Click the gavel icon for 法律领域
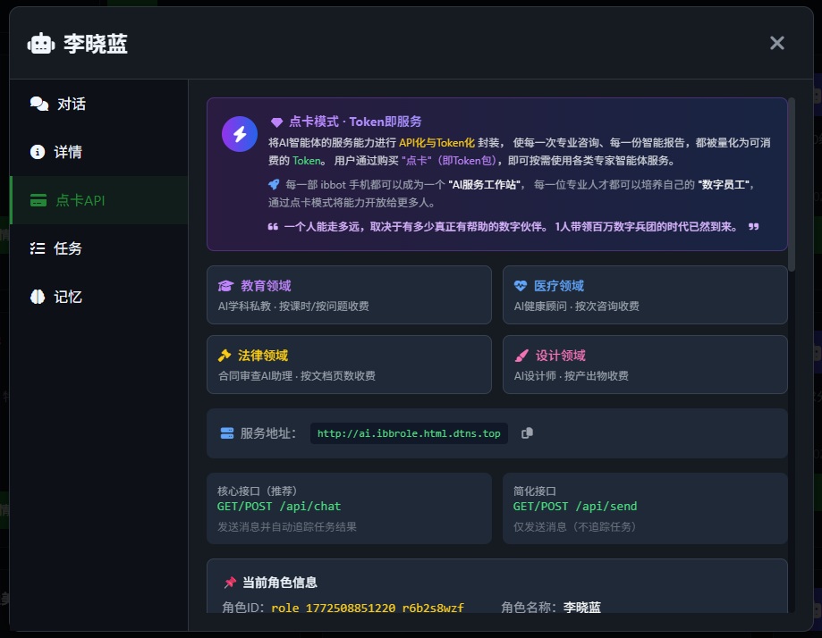The image size is (822, 638). (225, 356)
